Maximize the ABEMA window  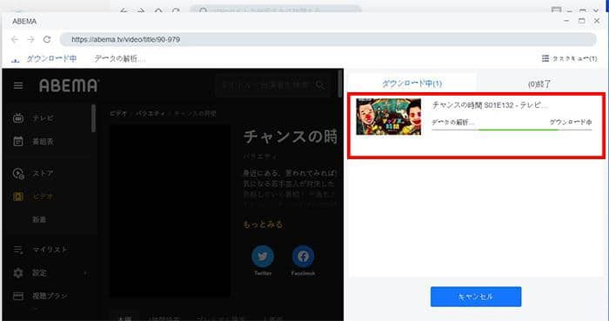click(581, 21)
